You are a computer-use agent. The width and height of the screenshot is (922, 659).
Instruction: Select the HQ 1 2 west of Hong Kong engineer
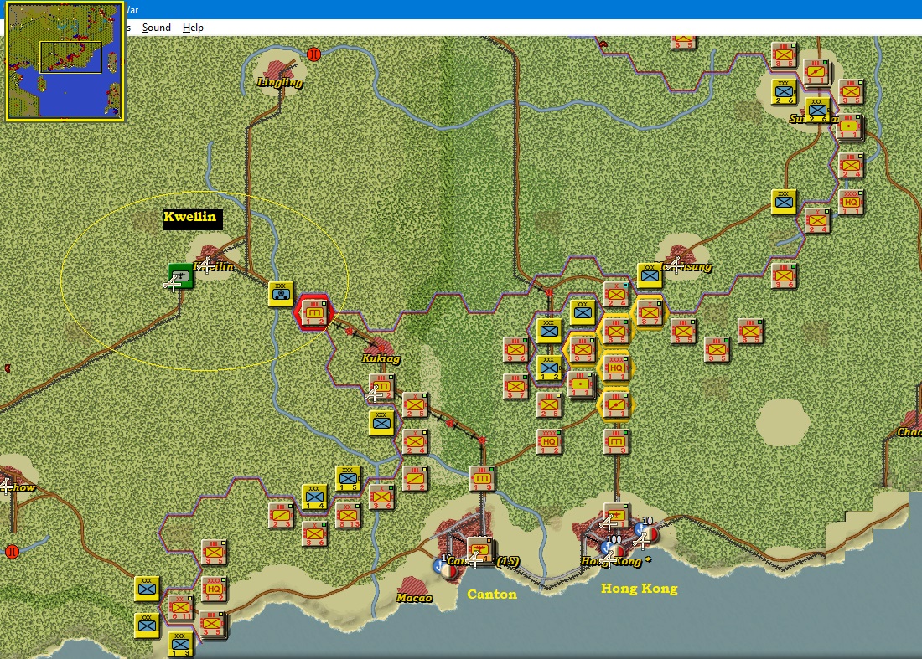549,441
